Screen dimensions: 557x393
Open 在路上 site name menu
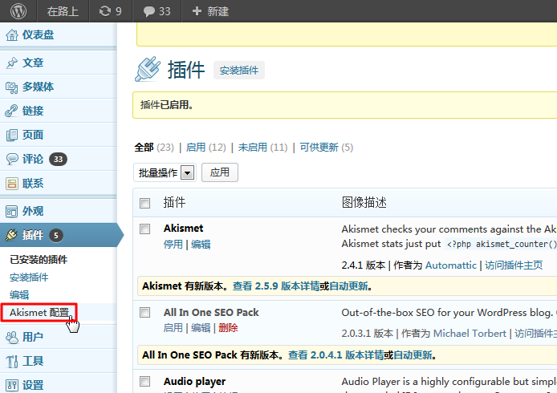[x=63, y=11]
